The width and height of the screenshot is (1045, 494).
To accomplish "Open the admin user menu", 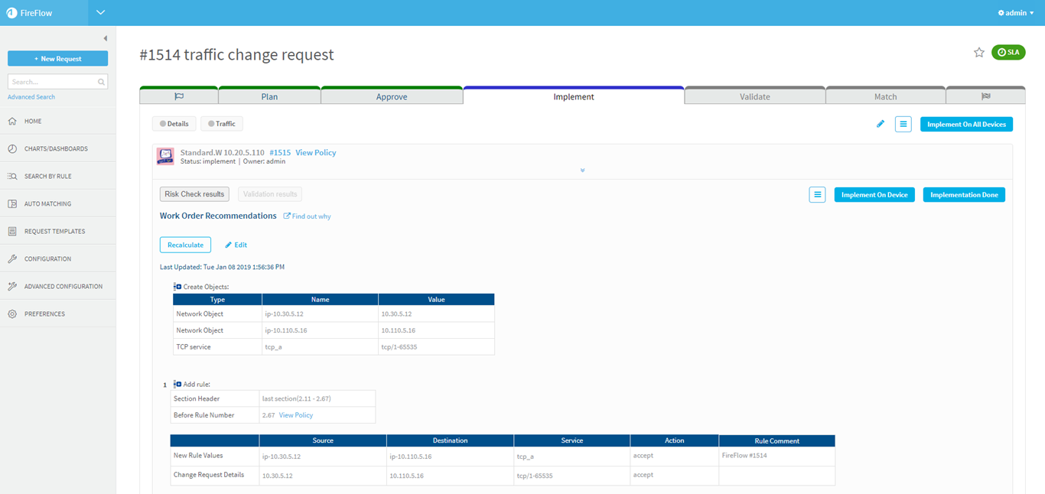I will (x=1016, y=13).
